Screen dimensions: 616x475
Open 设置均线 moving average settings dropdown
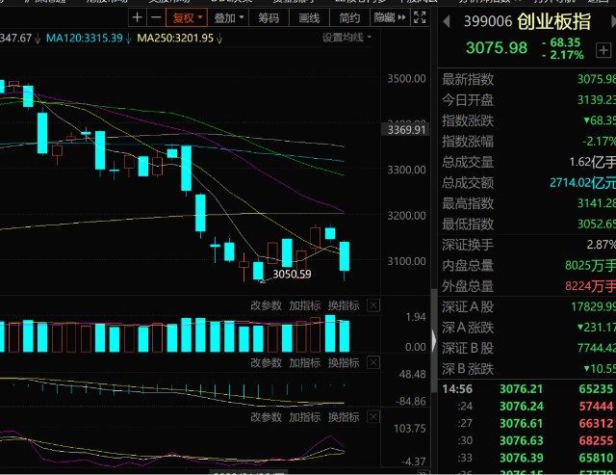(347, 38)
